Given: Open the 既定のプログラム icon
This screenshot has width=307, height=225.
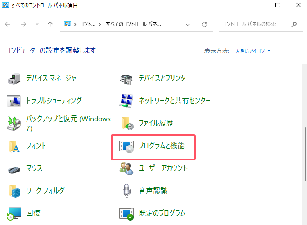Looking at the screenshot, I should click(126, 213).
